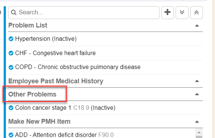Click the plus add-problem icon
Viewport: 215px width, 138px height.
[168, 12]
